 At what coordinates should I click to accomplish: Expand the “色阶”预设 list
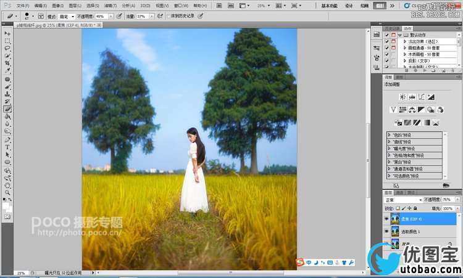click(389, 135)
